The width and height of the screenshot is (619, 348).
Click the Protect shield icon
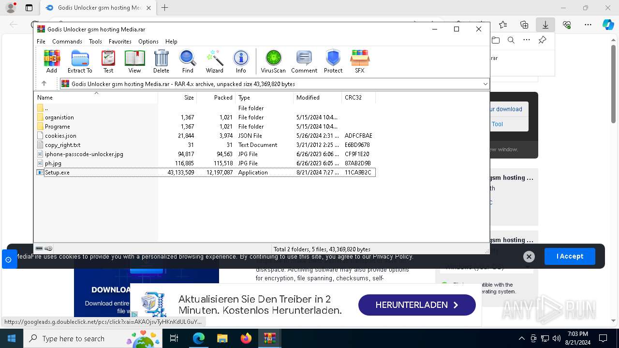pos(333,61)
